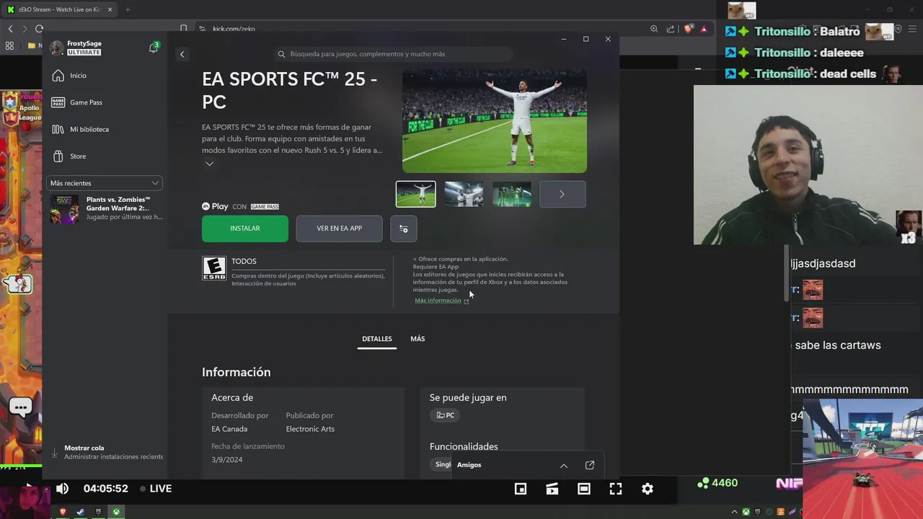Image resolution: width=923 pixels, height=519 pixels.
Task: Open Brave shields icon
Action: coord(688,29)
